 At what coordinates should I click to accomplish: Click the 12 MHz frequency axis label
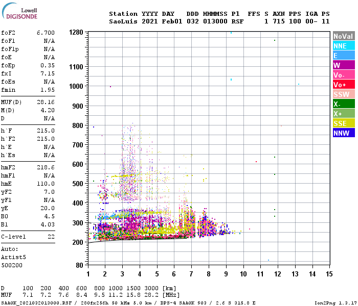tap(278, 274)
